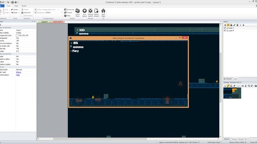Toggle the Layer 1 visibility checkbox

[x=225, y=28]
